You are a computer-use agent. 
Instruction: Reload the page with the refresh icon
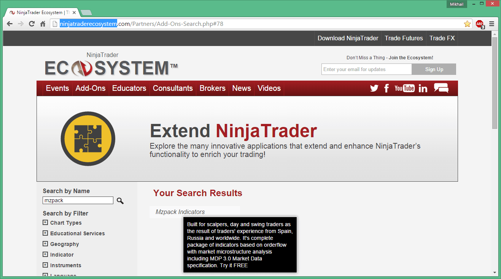[32, 24]
